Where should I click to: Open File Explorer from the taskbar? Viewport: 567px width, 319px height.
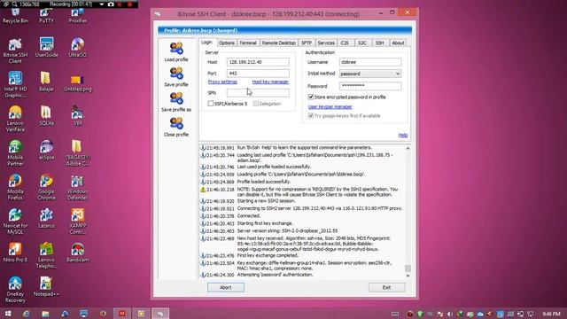(x=45, y=314)
